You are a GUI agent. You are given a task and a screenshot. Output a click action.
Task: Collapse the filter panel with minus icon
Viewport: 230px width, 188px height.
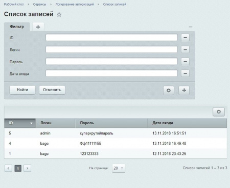[191, 27]
